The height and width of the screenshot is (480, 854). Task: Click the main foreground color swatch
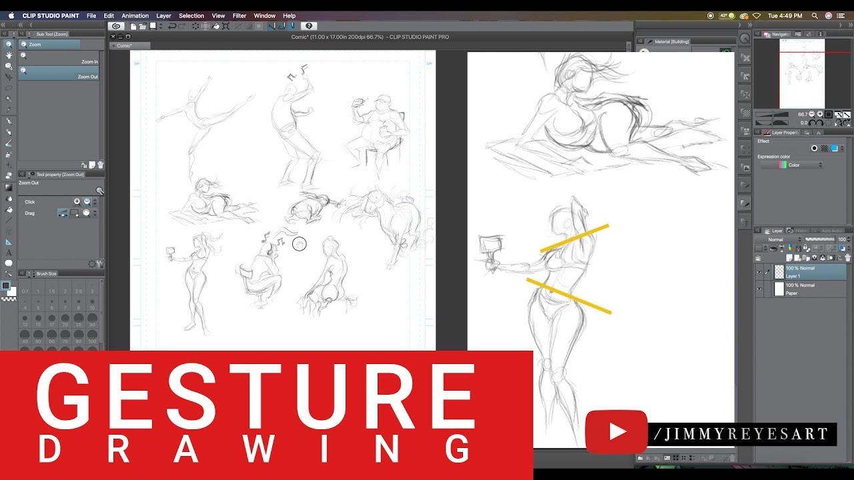pyautogui.click(x=6, y=286)
